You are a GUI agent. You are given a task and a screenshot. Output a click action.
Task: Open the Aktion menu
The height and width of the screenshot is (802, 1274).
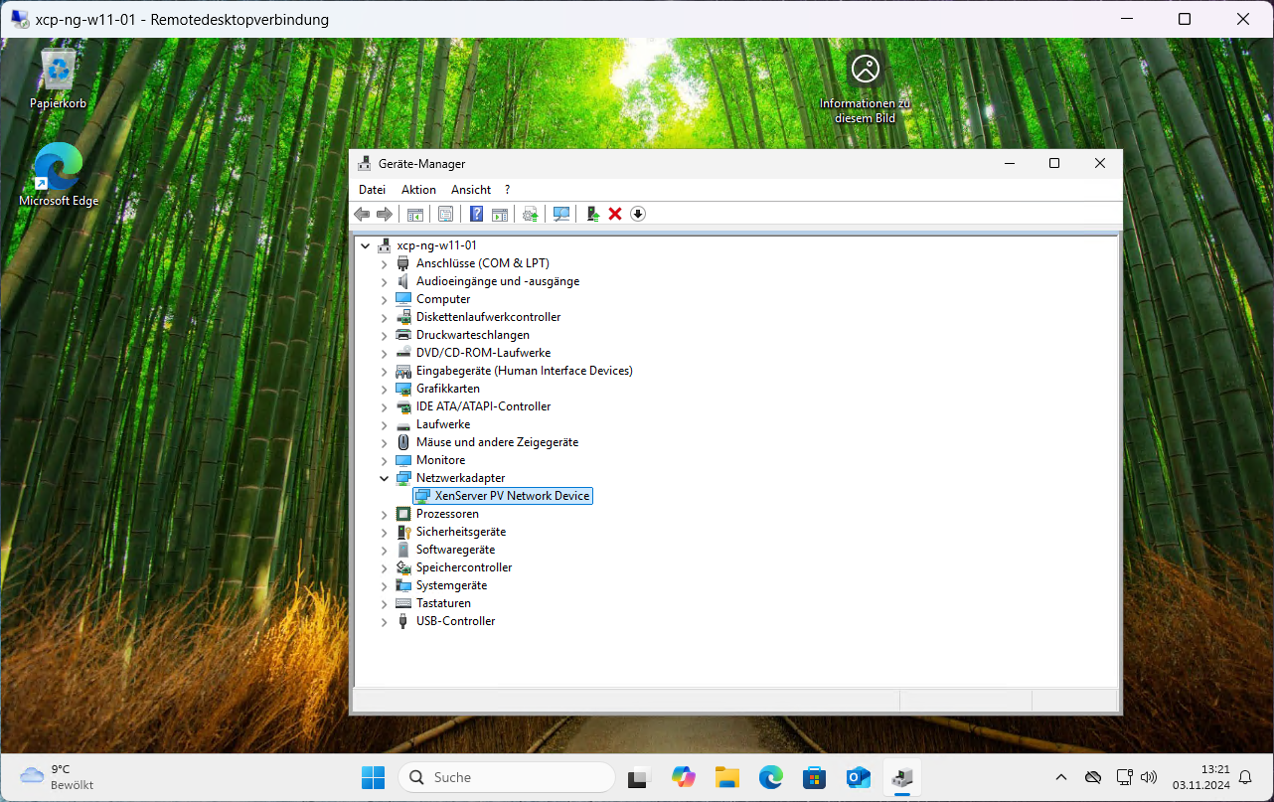tap(418, 190)
